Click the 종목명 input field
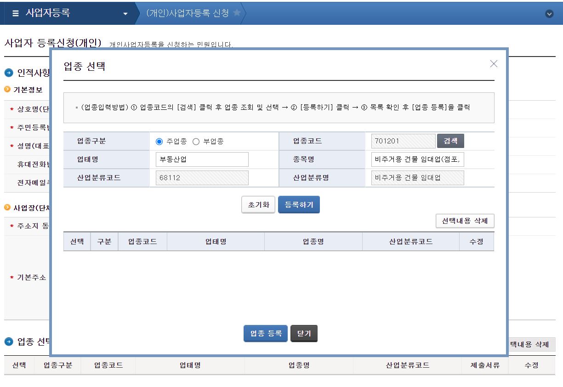The image size is (563, 387). click(x=418, y=159)
